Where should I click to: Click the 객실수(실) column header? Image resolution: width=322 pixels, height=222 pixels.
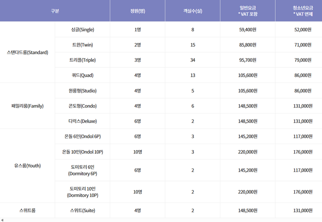192,11
